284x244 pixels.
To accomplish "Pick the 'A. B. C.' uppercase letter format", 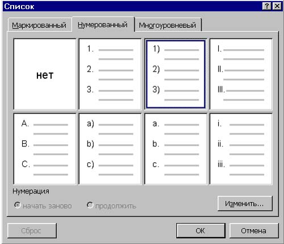I will pyautogui.click(x=45, y=149).
